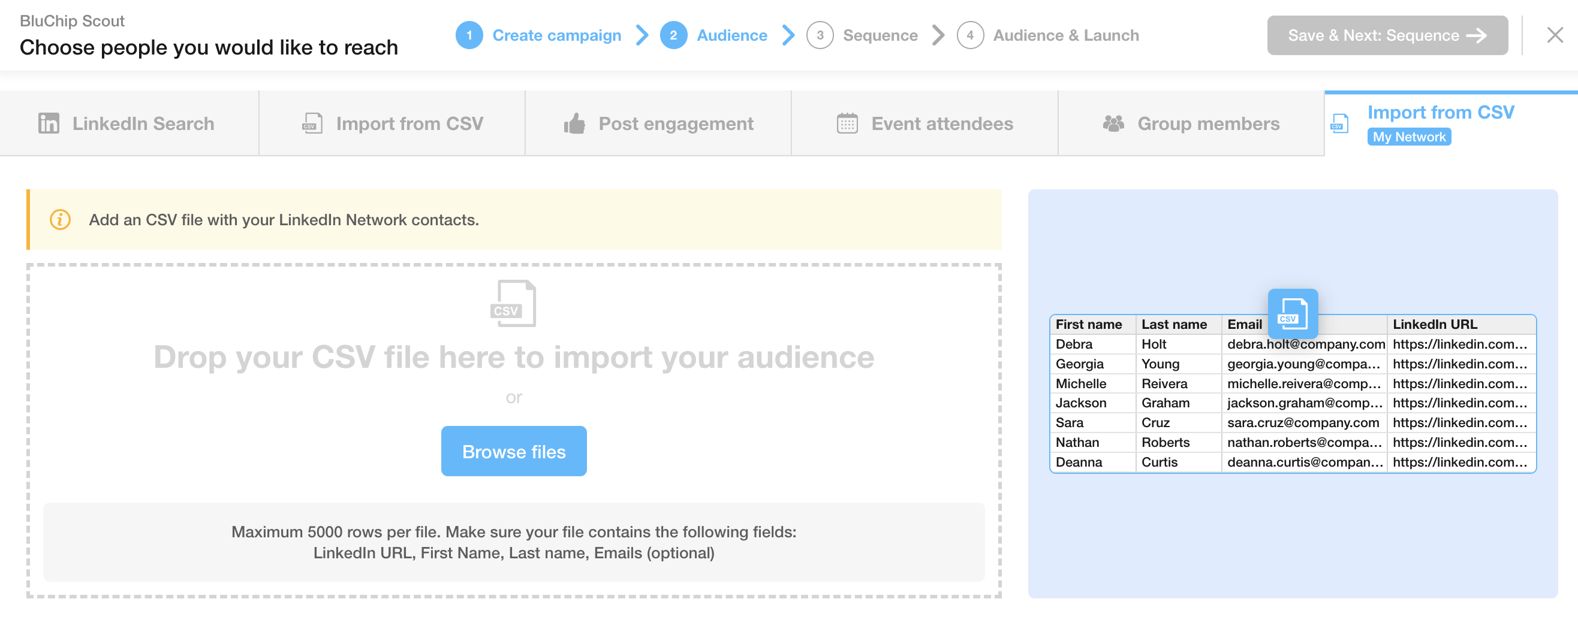Go to the Audience step label
Screen dimensions: 1578x617
point(732,35)
